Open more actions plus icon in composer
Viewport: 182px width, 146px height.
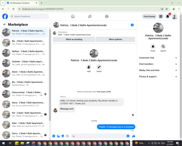point(54,136)
